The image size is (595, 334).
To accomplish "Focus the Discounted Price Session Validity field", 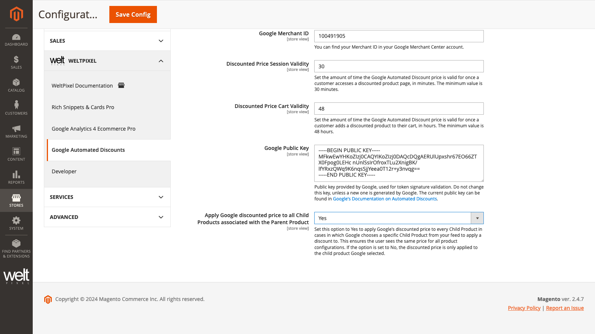I will (399, 66).
